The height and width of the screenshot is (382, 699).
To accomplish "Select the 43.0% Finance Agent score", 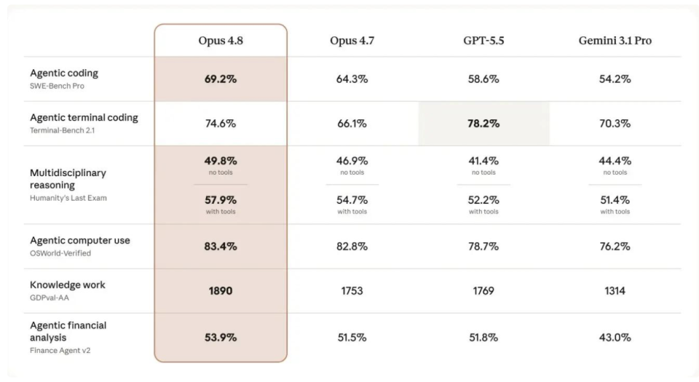I will 615,338.
